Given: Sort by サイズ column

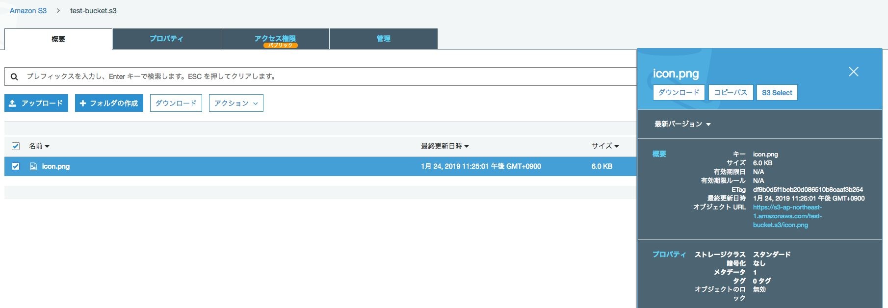Looking at the screenshot, I should click(605, 146).
